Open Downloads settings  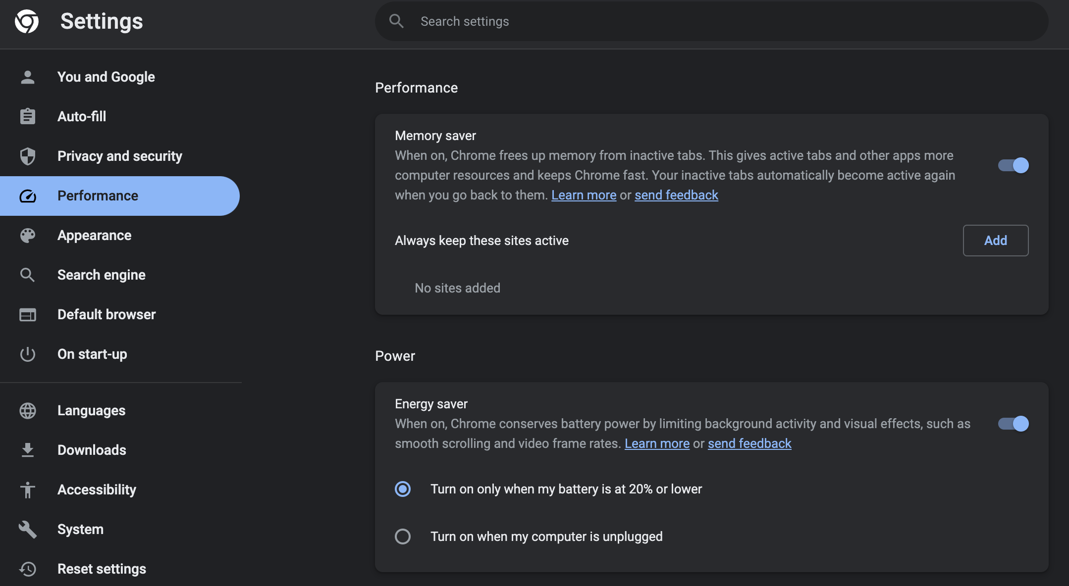(120, 450)
